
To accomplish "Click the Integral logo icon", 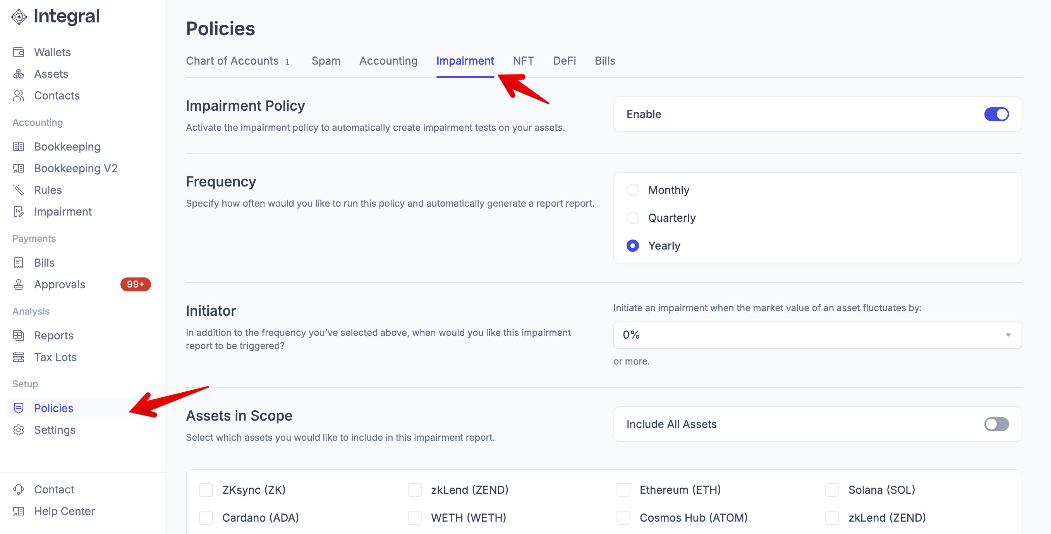I will (x=19, y=17).
